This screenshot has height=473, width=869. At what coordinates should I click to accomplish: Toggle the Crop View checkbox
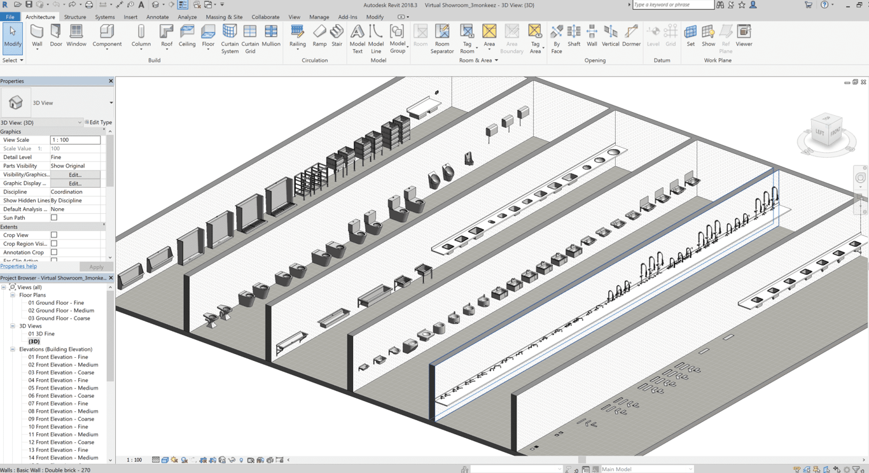54,235
